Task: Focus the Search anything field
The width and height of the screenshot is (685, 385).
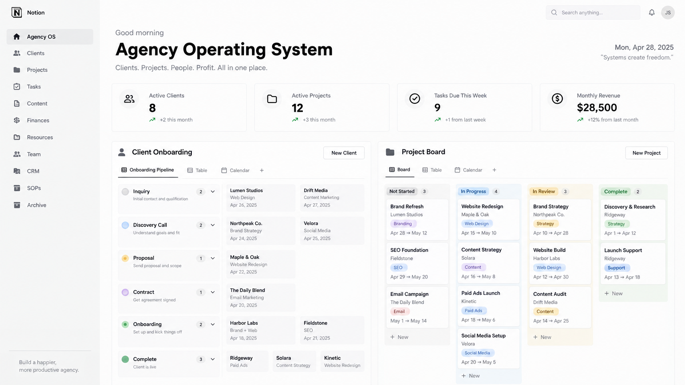Action: pos(593,12)
